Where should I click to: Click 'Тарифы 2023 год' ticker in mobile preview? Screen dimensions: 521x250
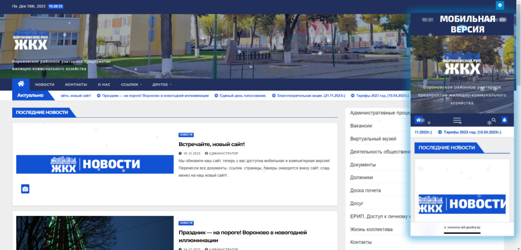472,132
